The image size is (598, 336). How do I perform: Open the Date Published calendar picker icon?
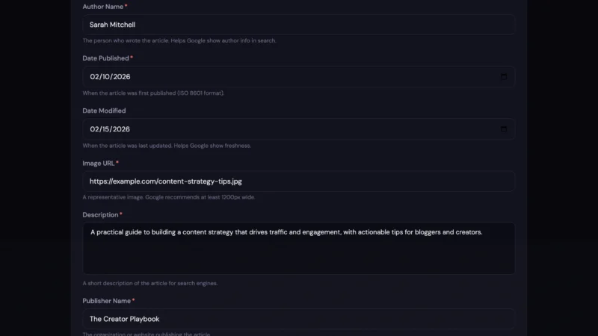(x=503, y=77)
